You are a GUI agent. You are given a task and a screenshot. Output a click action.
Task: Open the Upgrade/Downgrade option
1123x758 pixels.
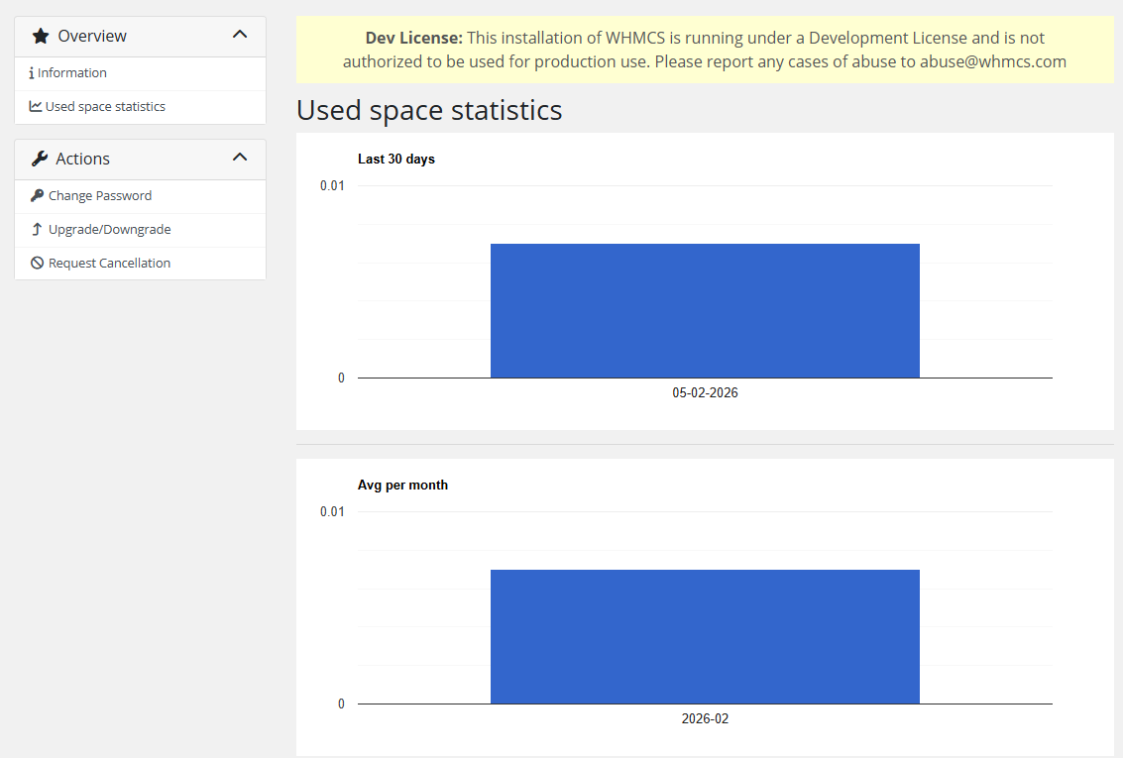coord(110,230)
